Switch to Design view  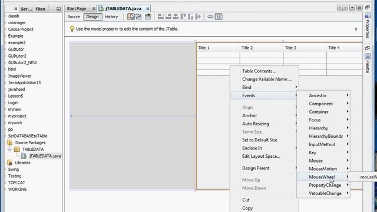coord(92,16)
